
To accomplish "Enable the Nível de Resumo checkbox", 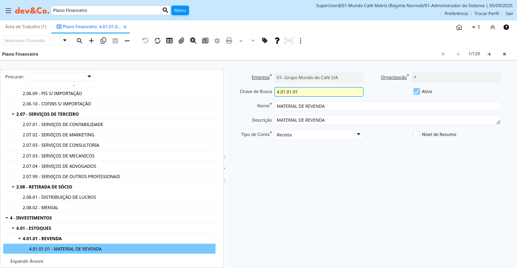I will click(417, 134).
